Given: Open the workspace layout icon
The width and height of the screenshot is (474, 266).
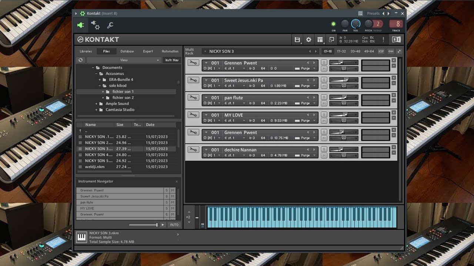Looking at the screenshot, I should pyautogui.click(x=320, y=40).
